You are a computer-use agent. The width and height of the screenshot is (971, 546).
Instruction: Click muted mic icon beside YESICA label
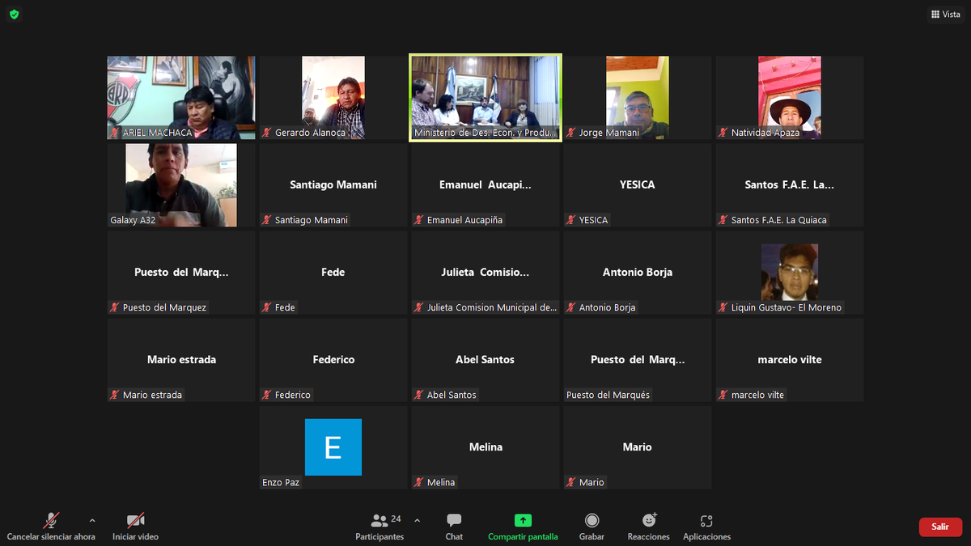(x=571, y=220)
